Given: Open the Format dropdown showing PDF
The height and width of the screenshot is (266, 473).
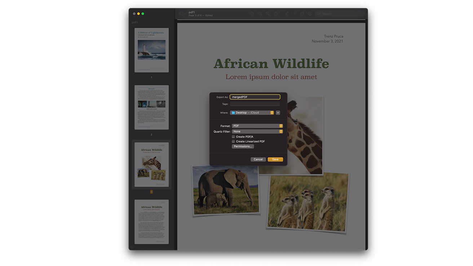Looking at the screenshot, I should [x=257, y=126].
